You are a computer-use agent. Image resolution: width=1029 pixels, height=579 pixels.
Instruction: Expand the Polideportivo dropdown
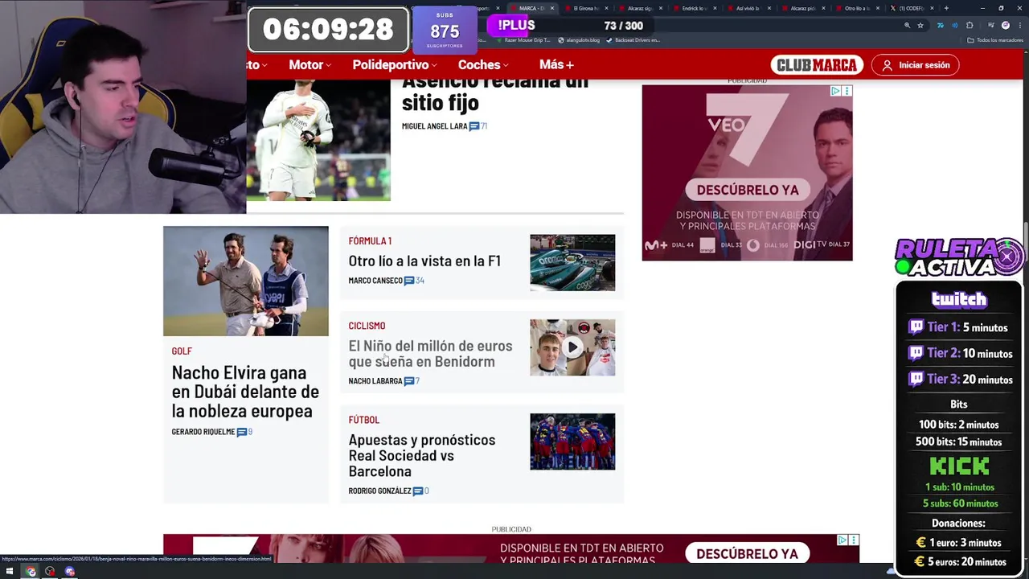pyautogui.click(x=394, y=65)
